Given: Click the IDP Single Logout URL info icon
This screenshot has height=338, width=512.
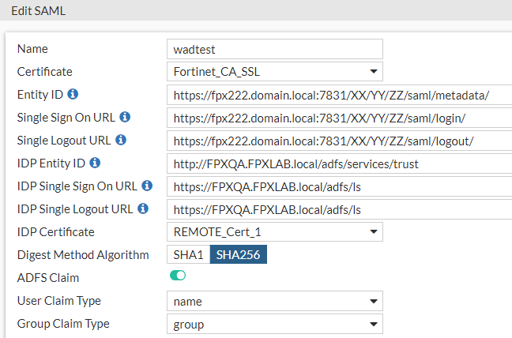Looking at the screenshot, I should [x=143, y=209].
